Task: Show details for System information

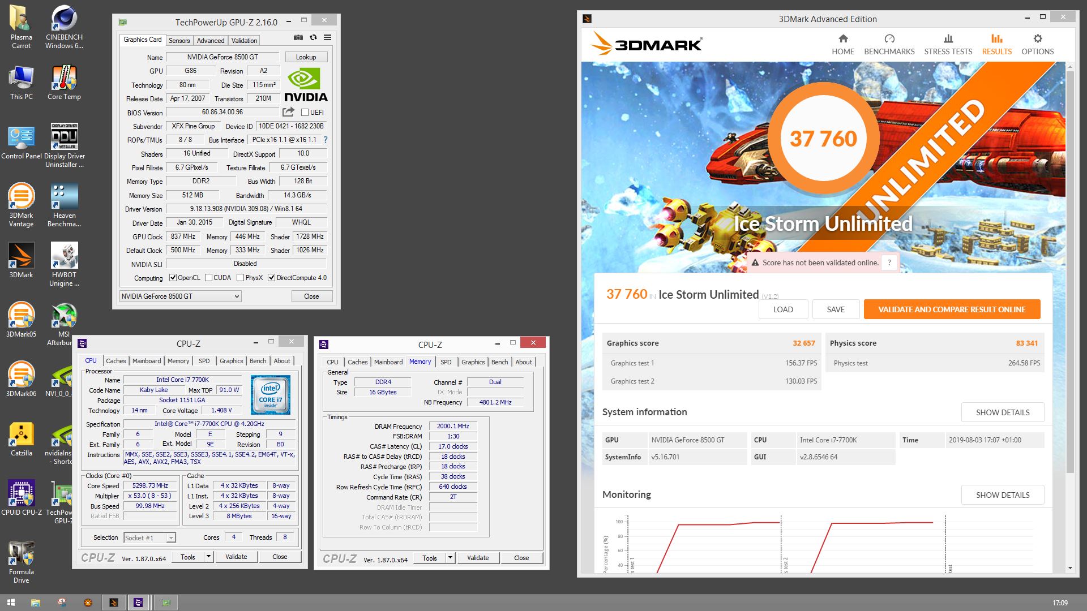Action: (1003, 412)
